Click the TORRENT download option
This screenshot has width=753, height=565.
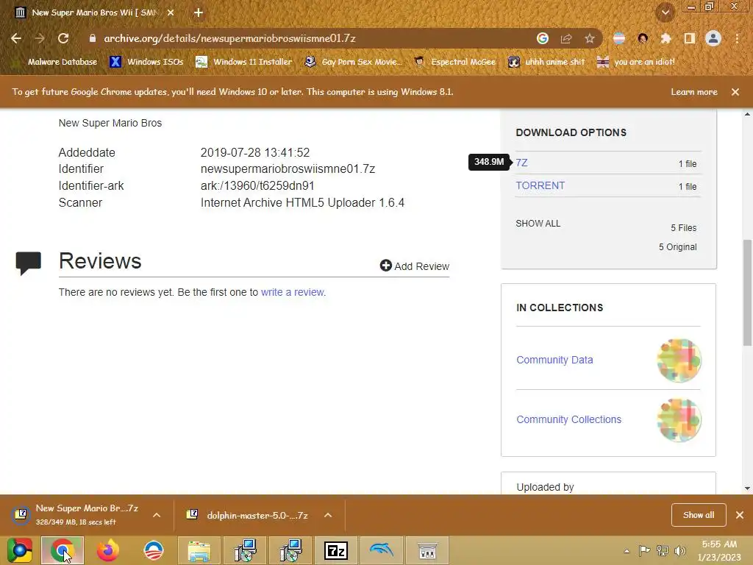click(x=540, y=185)
